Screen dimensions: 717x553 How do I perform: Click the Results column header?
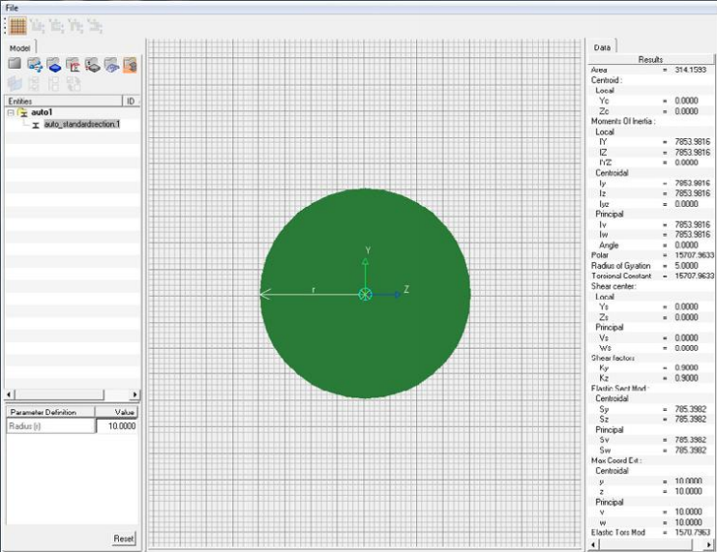pos(651,59)
